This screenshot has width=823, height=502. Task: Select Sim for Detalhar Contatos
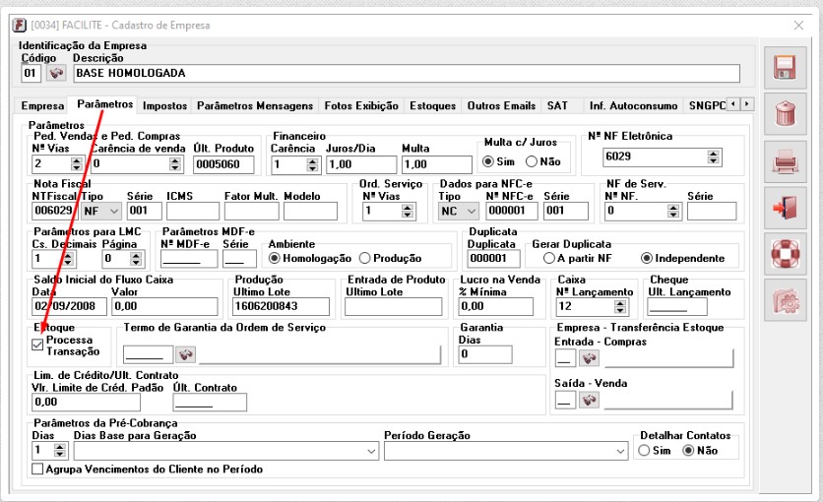[x=644, y=451]
